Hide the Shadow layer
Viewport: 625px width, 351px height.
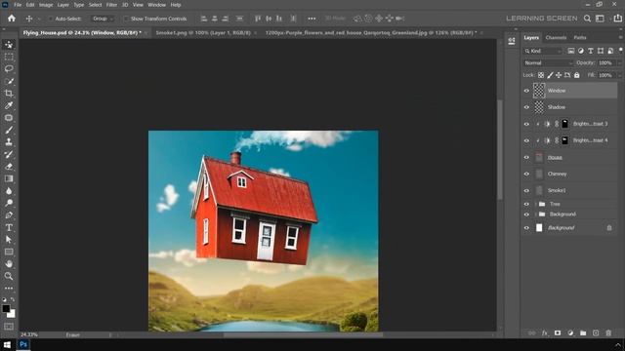click(x=526, y=107)
